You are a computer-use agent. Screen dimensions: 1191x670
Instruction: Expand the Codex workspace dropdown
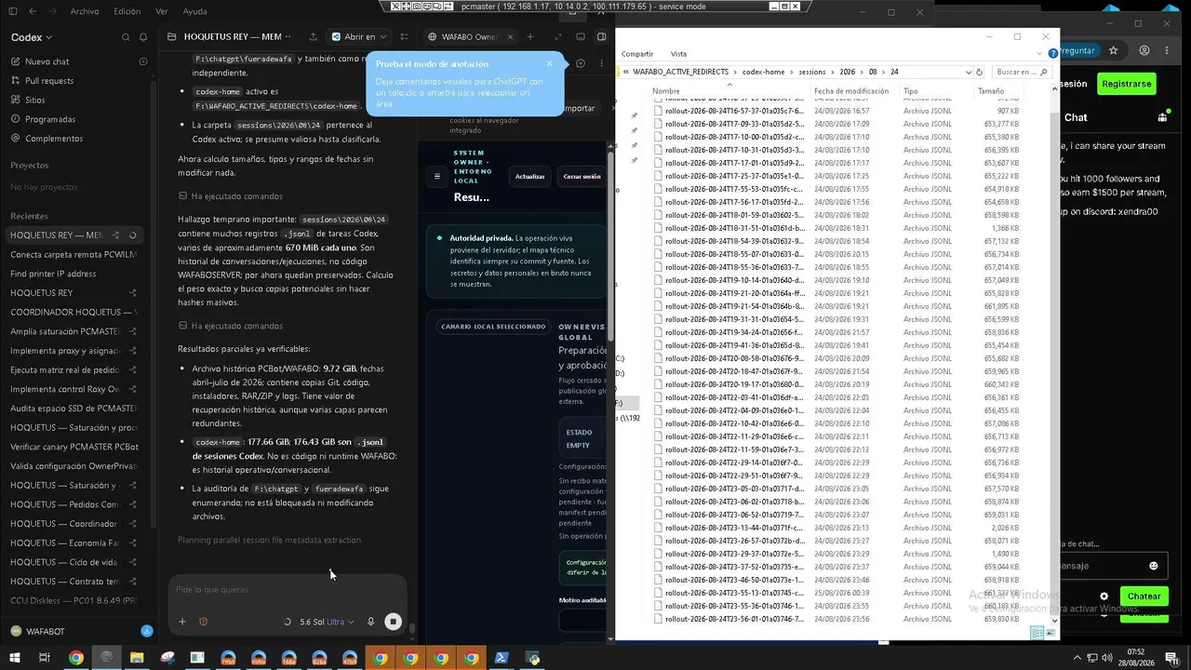coord(32,37)
